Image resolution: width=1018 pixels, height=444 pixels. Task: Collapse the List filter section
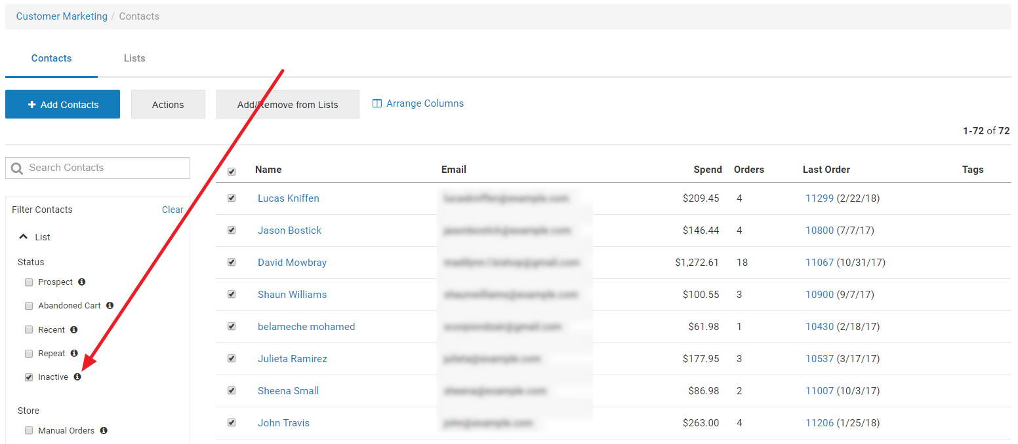pyautogui.click(x=24, y=236)
